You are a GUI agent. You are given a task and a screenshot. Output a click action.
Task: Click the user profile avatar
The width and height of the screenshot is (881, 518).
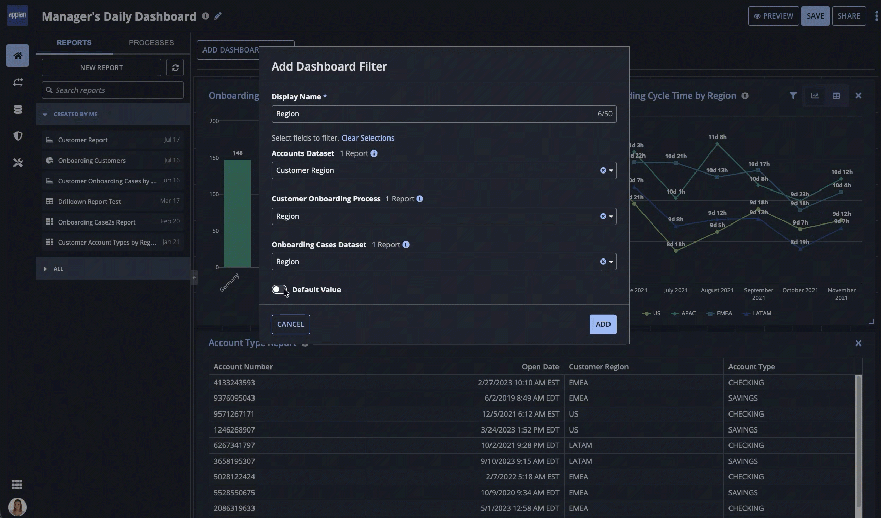click(x=18, y=507)
